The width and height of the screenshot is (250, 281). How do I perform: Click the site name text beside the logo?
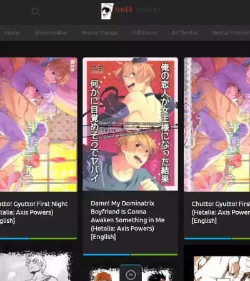click(x=136, y=10)
